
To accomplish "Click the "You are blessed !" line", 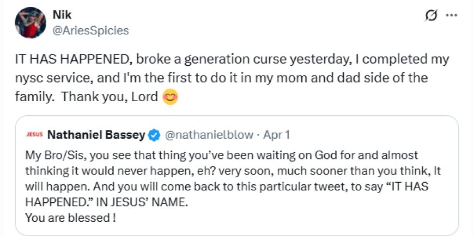I will pos(70,219).
